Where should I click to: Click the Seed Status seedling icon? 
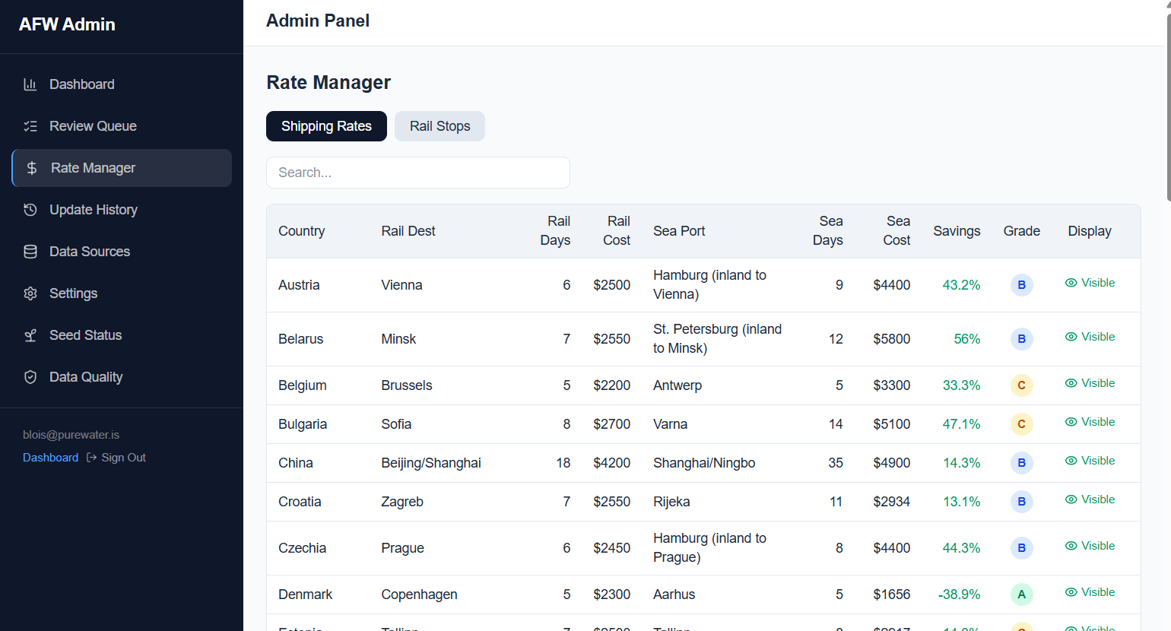pyautogui.click(x=30, y=335)
